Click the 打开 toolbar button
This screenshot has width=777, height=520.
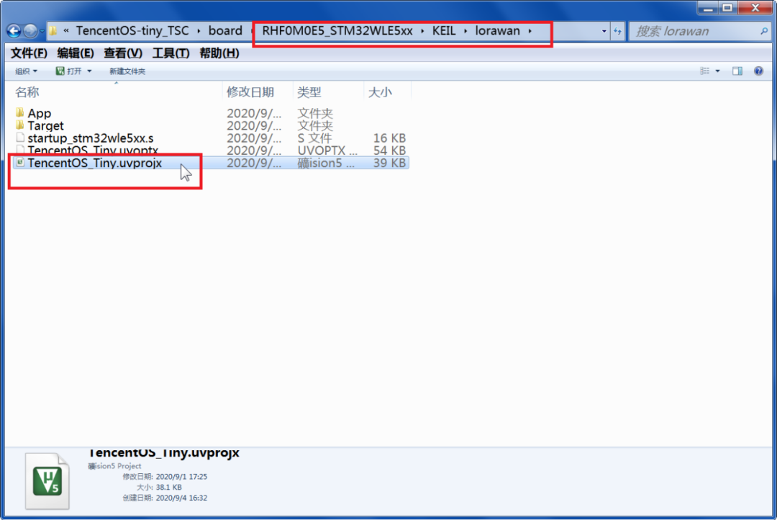click(69, 71)
